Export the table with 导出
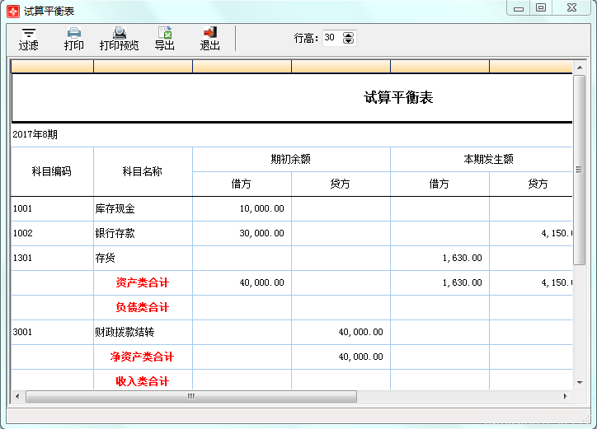This screenshot has width=597, height=429. pos(165,38)
